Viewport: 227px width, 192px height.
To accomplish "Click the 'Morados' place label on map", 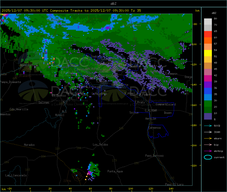I will click(x=29, y=145).
